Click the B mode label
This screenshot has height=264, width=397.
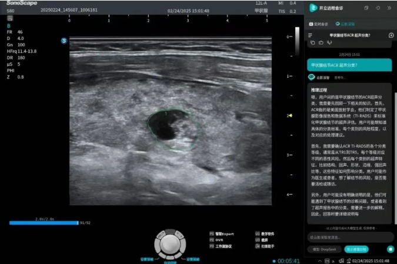click(x=9, y=26)
